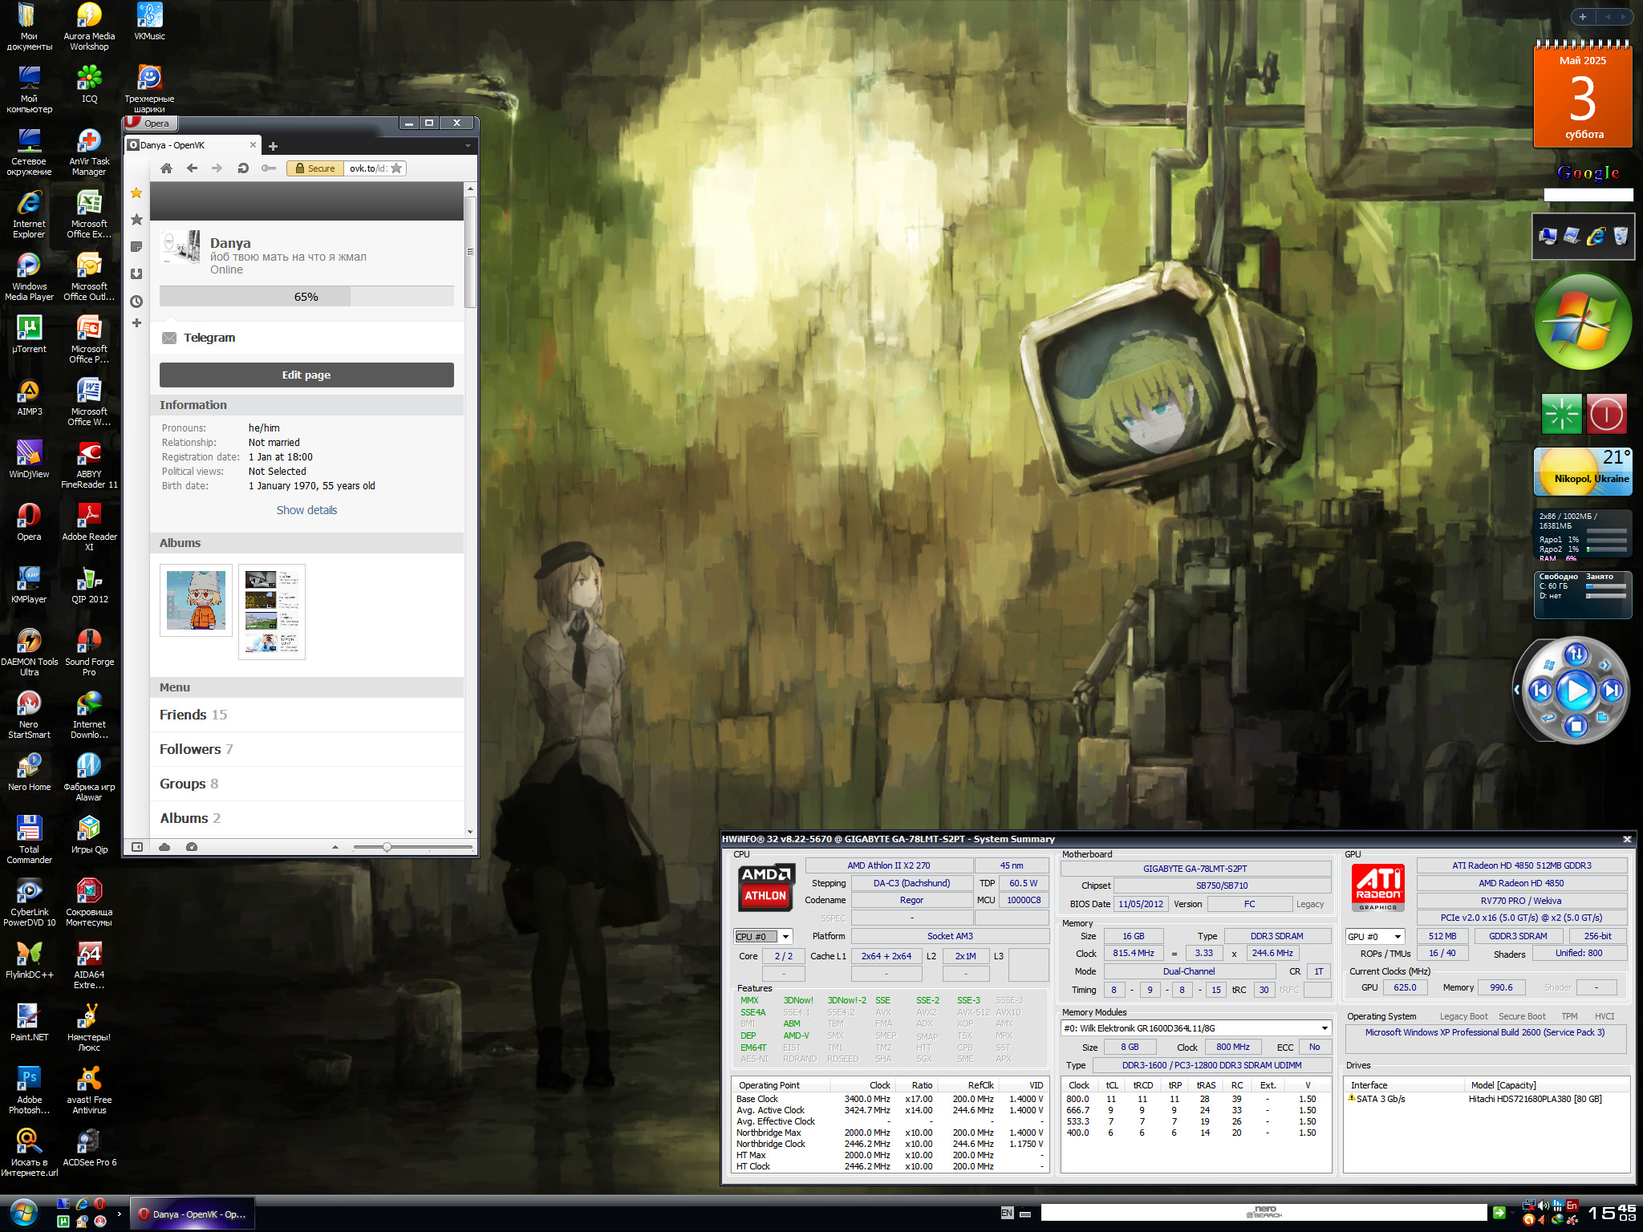1643x1232 pixels.
Task: Adjust the Opera zoom slider
Action: click(x=387, y=847)
